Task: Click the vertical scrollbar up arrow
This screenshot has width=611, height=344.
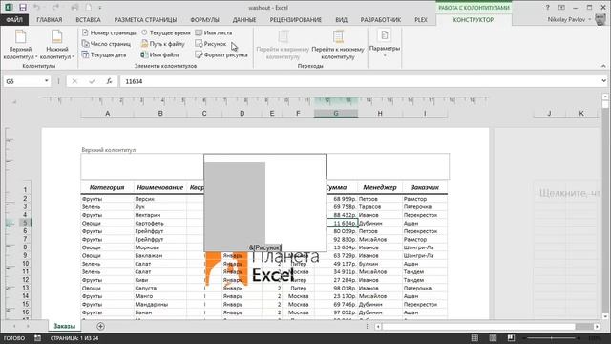Action: [x=605, y=97]
